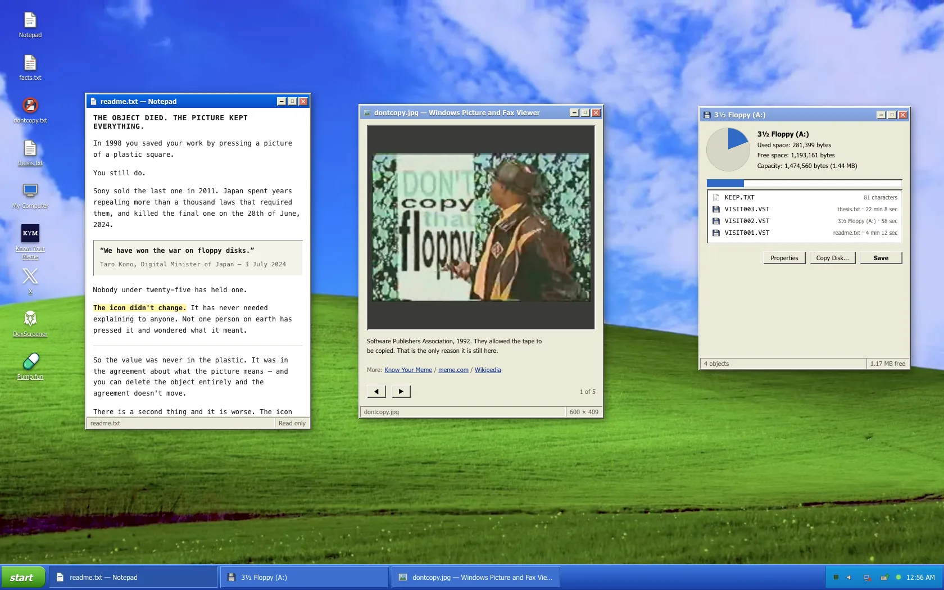This screenshot has width=944, height=590.
Task: Open the Start menu
Action: 22,578
